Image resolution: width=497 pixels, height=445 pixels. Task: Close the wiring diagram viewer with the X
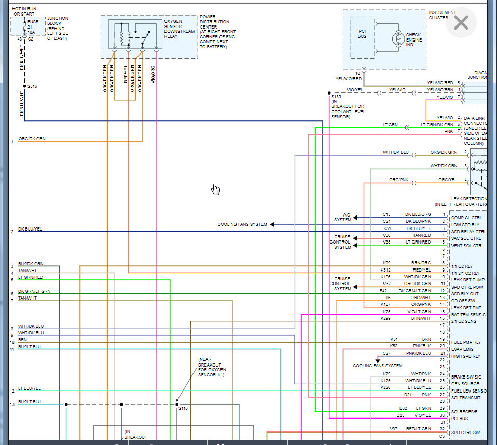coord(461,22)
